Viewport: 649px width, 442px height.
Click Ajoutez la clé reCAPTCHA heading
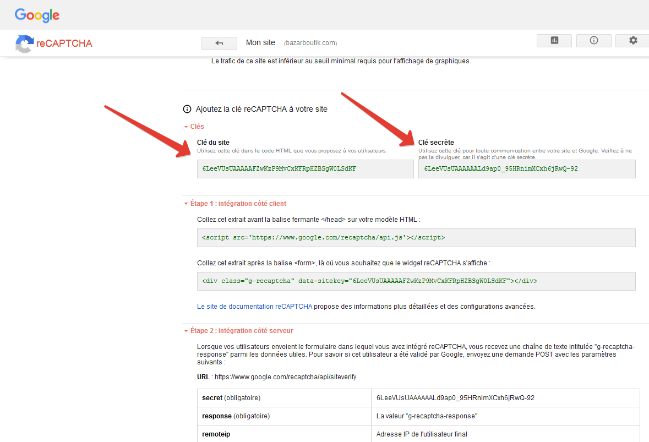pos(261,109)
